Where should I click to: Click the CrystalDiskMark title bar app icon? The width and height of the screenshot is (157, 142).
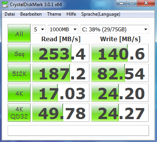5,5
